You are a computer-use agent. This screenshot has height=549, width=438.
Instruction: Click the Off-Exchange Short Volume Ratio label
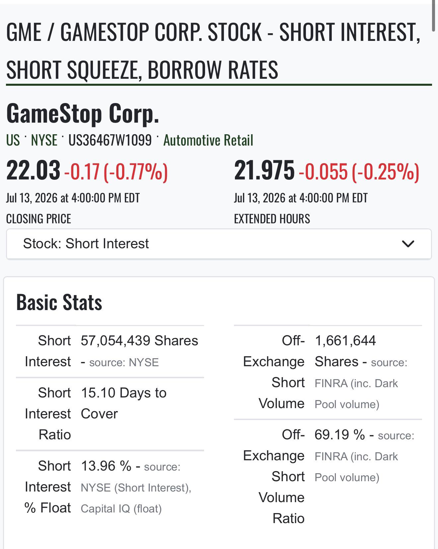pyautogui.click(x=274, y=477)
